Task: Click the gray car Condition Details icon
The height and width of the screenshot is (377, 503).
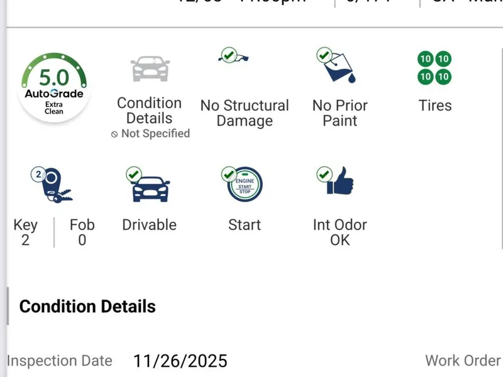Action: coord(150,68)
